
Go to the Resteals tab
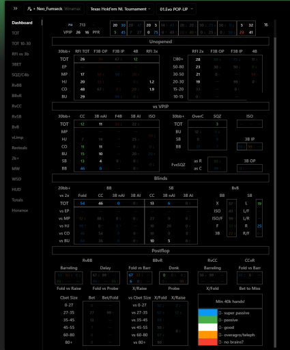tap(20, 148)
